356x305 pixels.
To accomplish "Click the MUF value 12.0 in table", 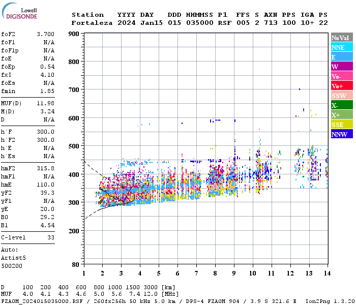I will coord(150,294).
